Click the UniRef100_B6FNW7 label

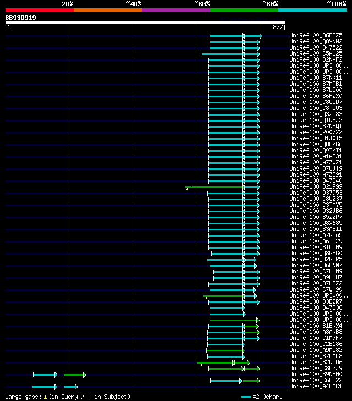point(316,265)
